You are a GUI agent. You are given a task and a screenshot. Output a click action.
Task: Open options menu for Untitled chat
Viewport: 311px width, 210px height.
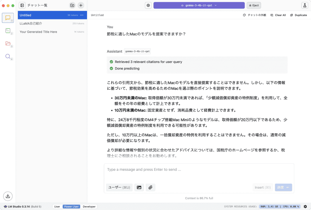[82, 15]
